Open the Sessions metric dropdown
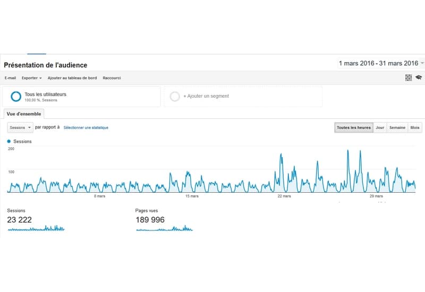The height and width of the screenshot is (292, 425). point(20,127)
